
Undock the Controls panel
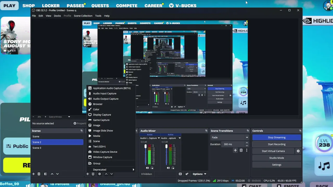click(x=300, y=131)
